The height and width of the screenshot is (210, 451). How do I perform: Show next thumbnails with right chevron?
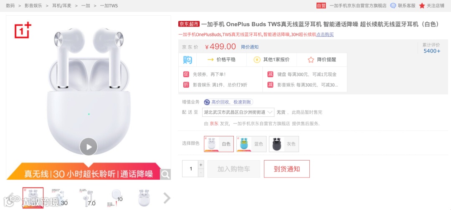pyautogui.click(x=167, y=198)
